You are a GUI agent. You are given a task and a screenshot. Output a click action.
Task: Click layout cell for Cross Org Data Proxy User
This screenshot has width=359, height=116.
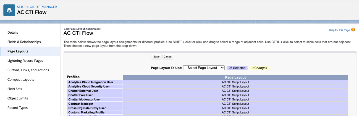(235, 108)
